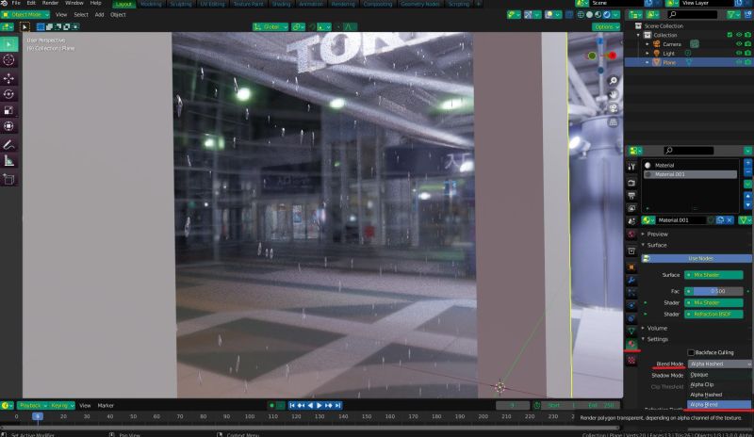
Task: Open the Keying dropdown
Action: point(61,405)
